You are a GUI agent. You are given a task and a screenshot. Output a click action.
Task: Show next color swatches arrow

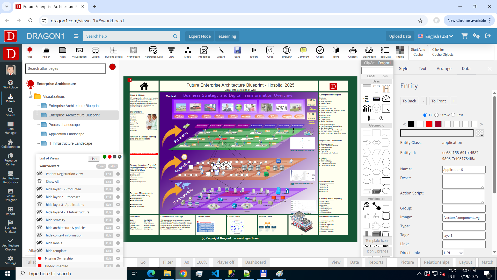click(x=481, y=124)
